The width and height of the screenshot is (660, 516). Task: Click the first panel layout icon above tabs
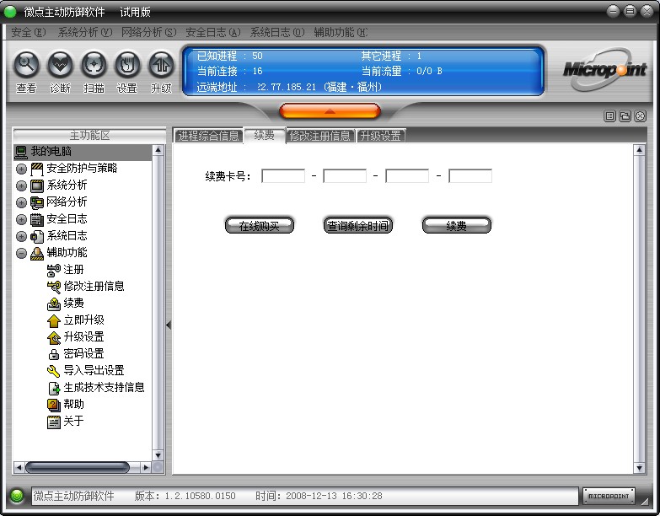click(610, 116)
